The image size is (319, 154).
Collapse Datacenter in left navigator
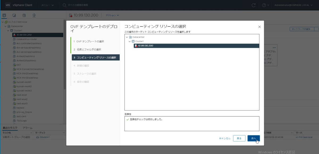tap(5, 26)
